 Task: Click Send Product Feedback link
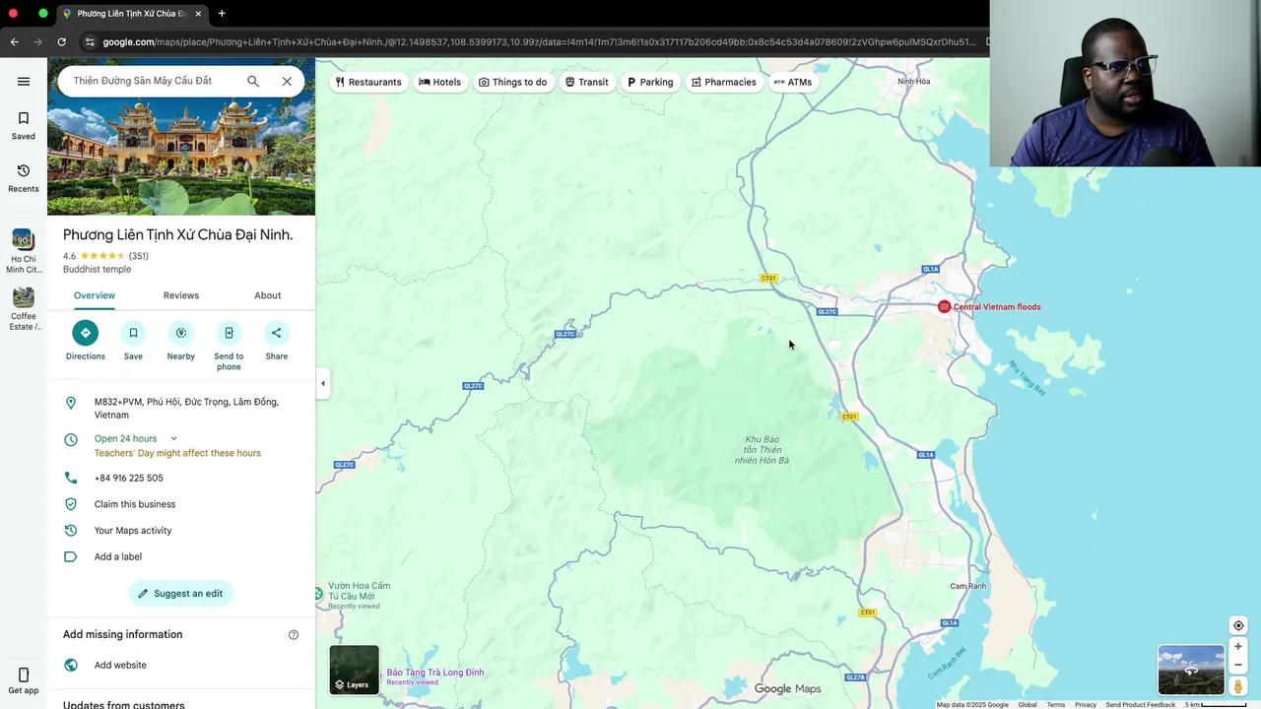[1140, 704]
